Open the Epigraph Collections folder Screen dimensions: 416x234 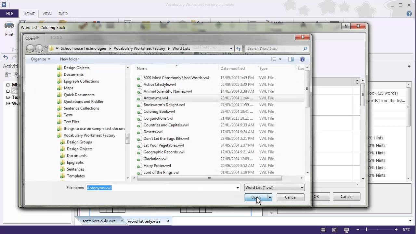pos(81,81)
